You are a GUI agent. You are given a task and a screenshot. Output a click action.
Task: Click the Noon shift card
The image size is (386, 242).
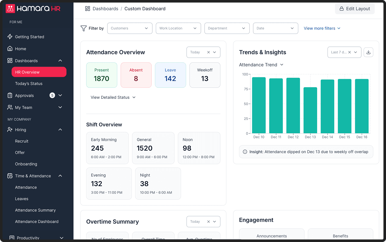pyautogui.click(x=199, y=148)
